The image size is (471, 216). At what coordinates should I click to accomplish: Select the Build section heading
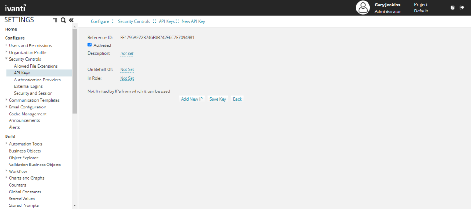click(10, 136)
